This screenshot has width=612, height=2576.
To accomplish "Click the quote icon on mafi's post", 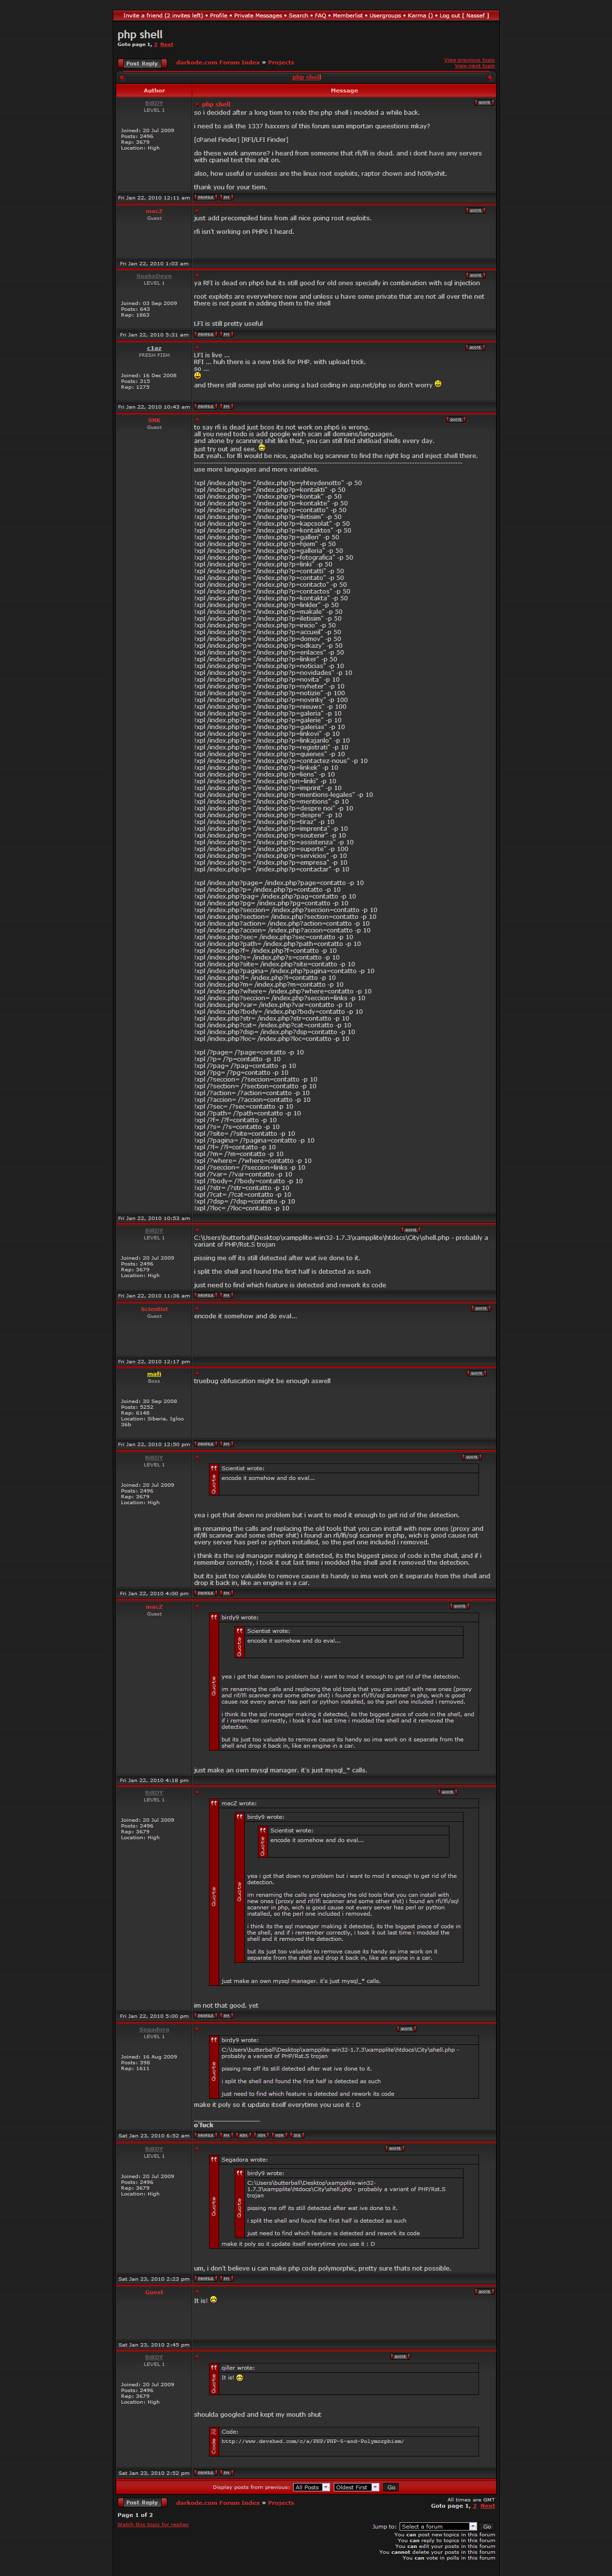I will pos(476,1373).
